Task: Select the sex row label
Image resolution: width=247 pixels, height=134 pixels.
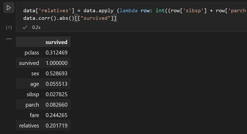Action: click(x=35, y=74)
